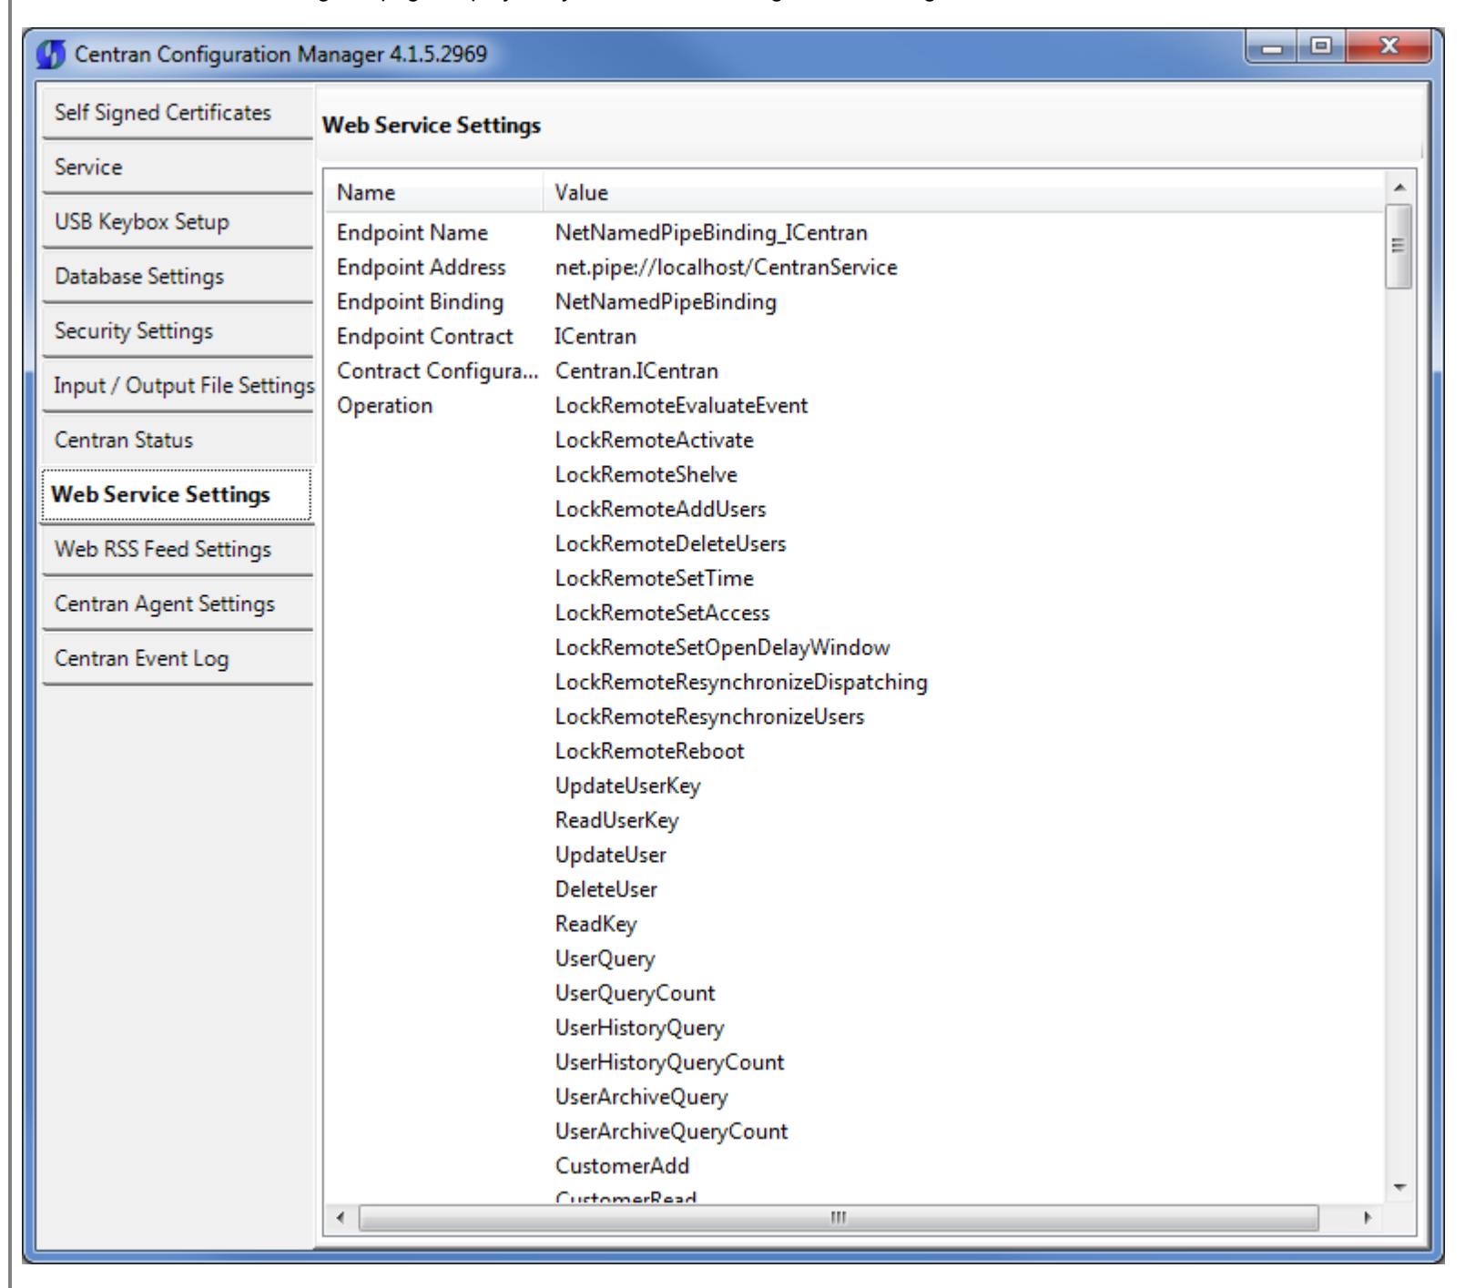Sort list by the Value column header

[964, 193]
